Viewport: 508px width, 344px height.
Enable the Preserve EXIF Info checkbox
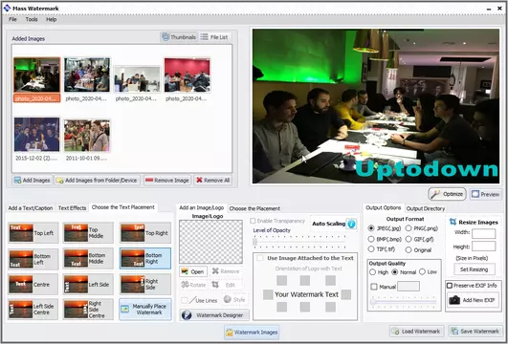click(x=450, y=286)
